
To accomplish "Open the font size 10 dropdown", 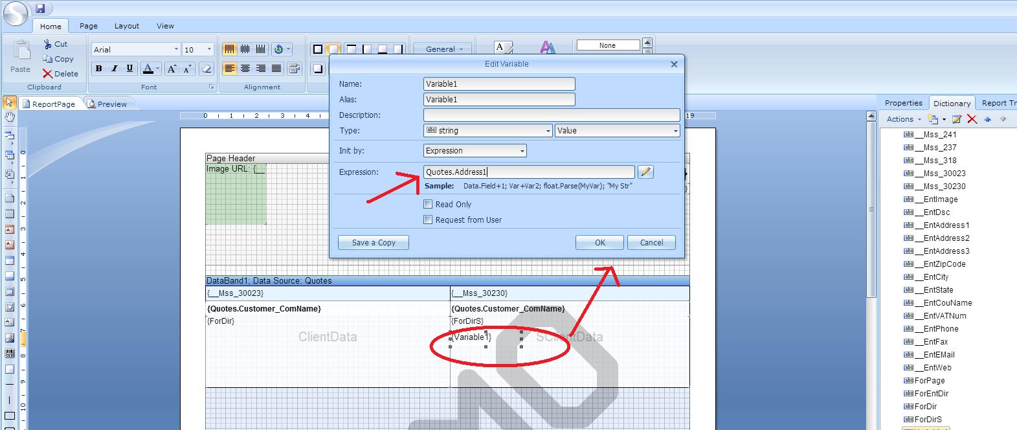I will coord(209,49).
